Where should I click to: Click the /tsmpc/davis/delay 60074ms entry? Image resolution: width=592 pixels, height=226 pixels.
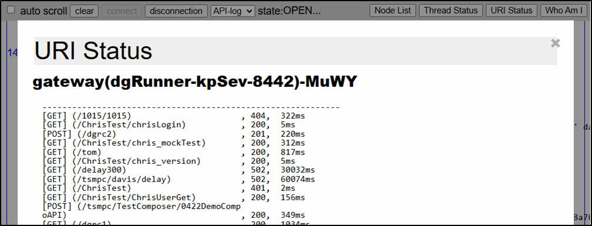point(179,179)
